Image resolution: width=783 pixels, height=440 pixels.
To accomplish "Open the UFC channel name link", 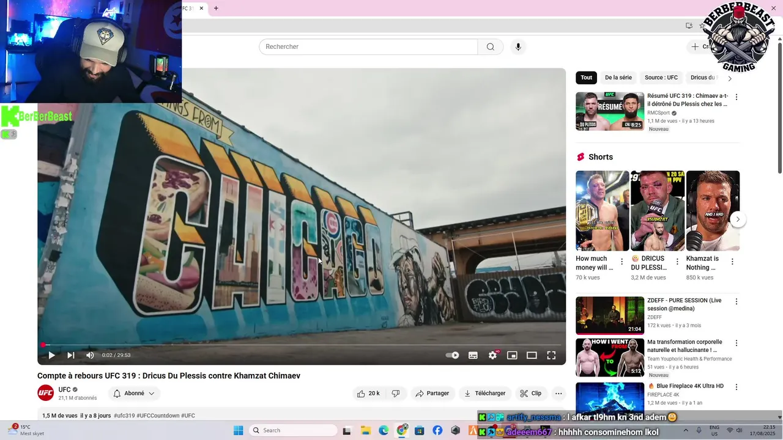I will tap(64, 390).
